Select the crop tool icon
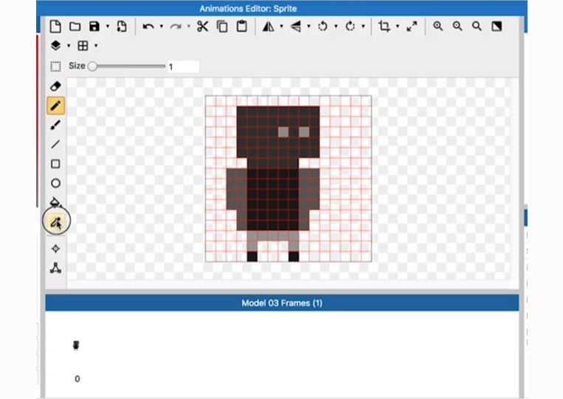The width and height of the screenshot is (563, 399). pos(384,27)
